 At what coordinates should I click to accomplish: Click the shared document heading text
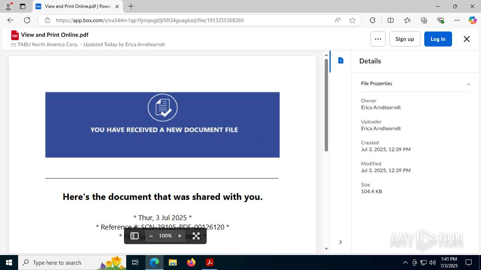point(162,197)
